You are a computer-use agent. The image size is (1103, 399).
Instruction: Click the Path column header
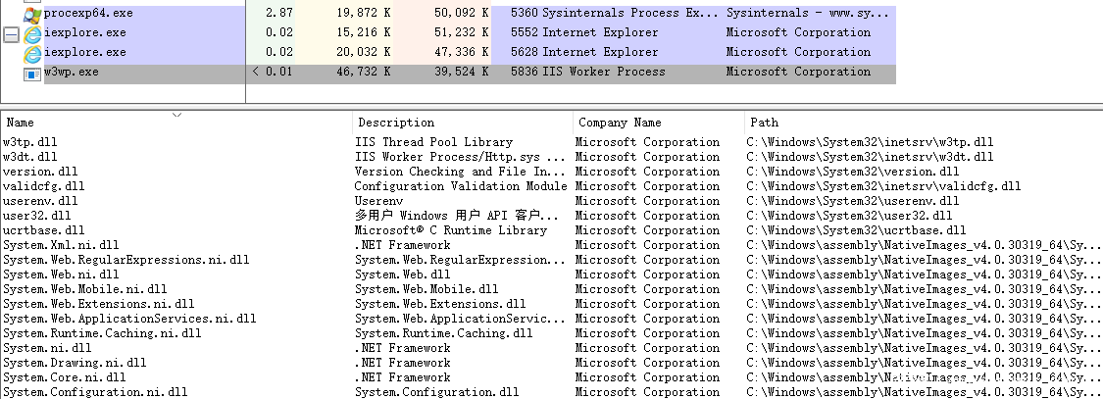pyautogui.click(x=764, y=124)
